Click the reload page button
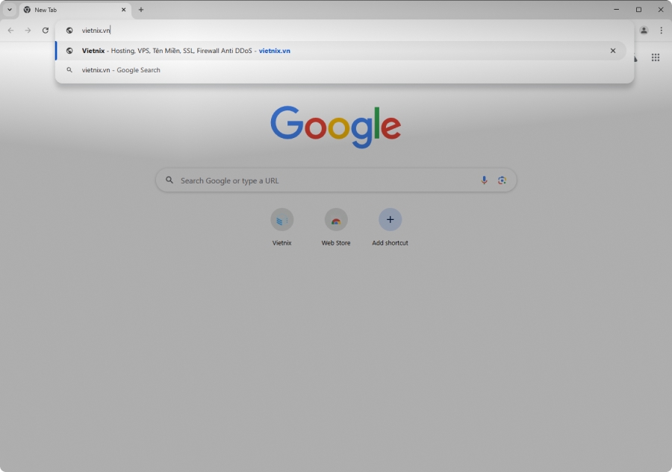Screen dimensions: 672x472 click(46, 31)
